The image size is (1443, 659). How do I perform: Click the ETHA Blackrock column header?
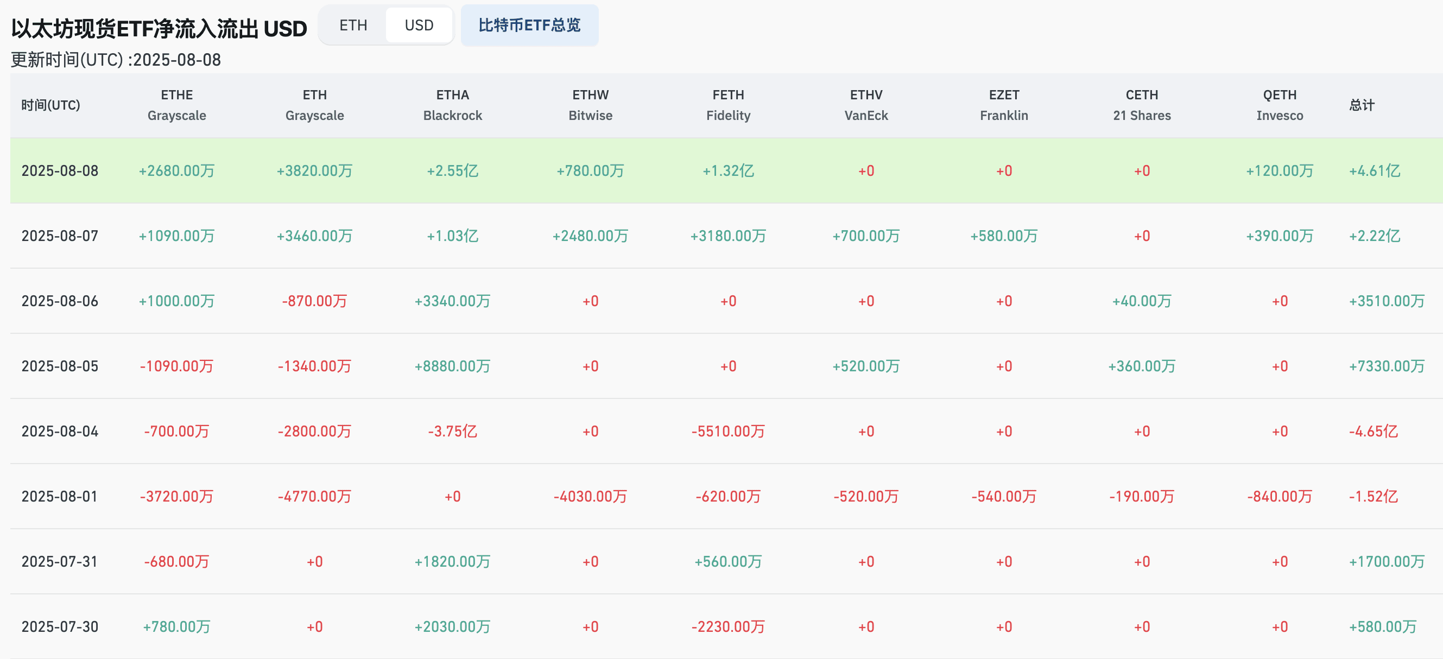(x=452, y=105)
